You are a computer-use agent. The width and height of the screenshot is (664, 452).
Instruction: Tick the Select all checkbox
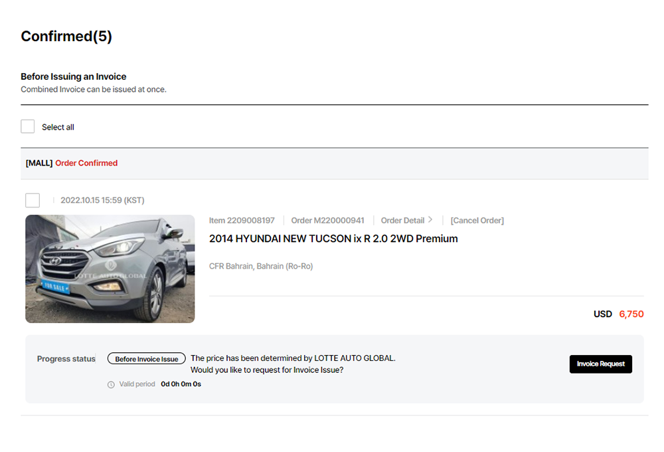pos(27,126)
